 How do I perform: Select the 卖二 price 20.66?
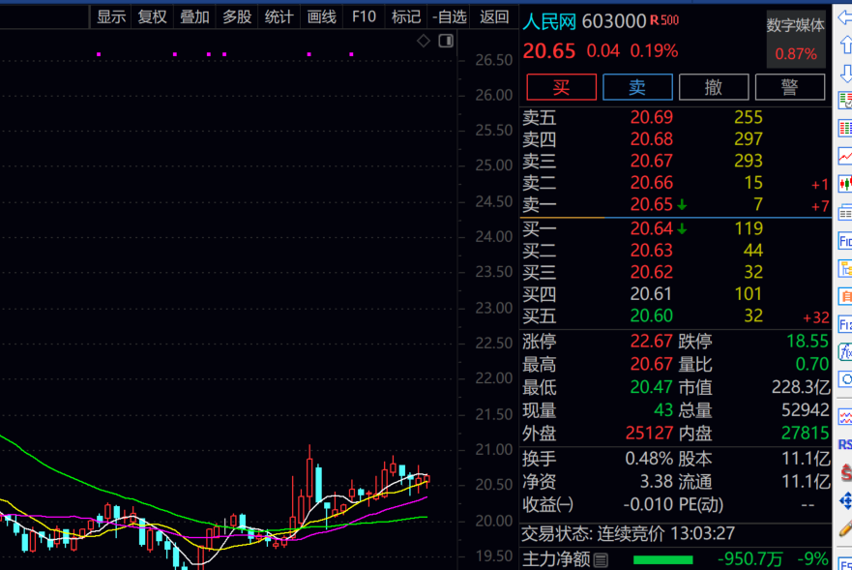click(x=652, y=183)
